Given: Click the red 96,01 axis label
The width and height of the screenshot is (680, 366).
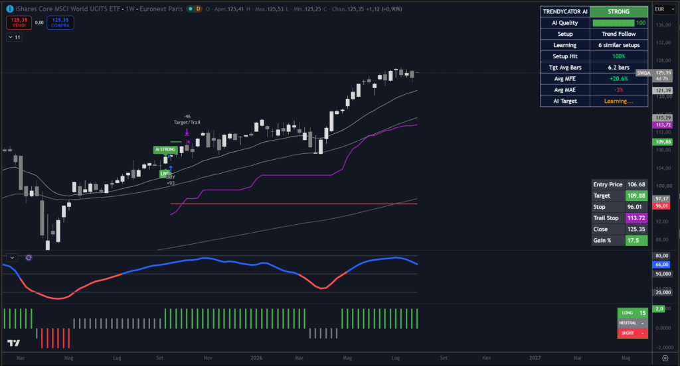Looking at the screenshot, I should [662, 206].
